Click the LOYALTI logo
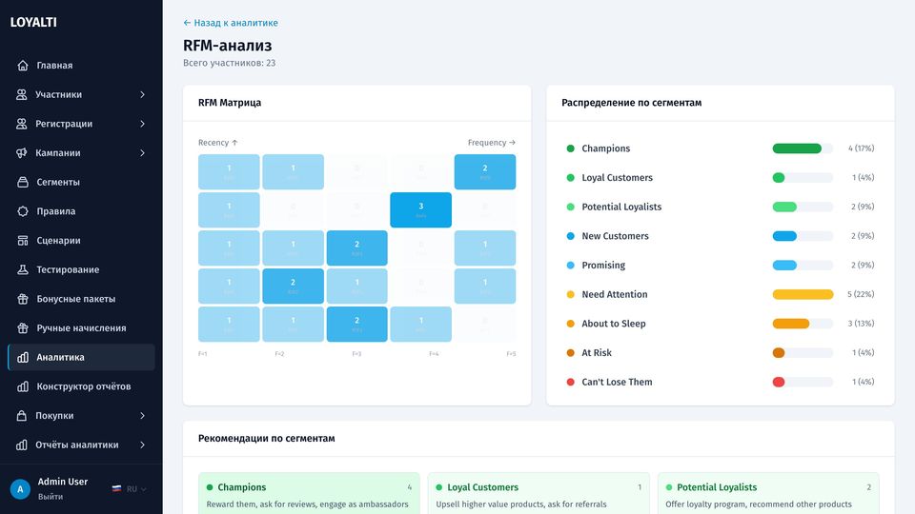This screenshot has height=514, width=915. 33,22
